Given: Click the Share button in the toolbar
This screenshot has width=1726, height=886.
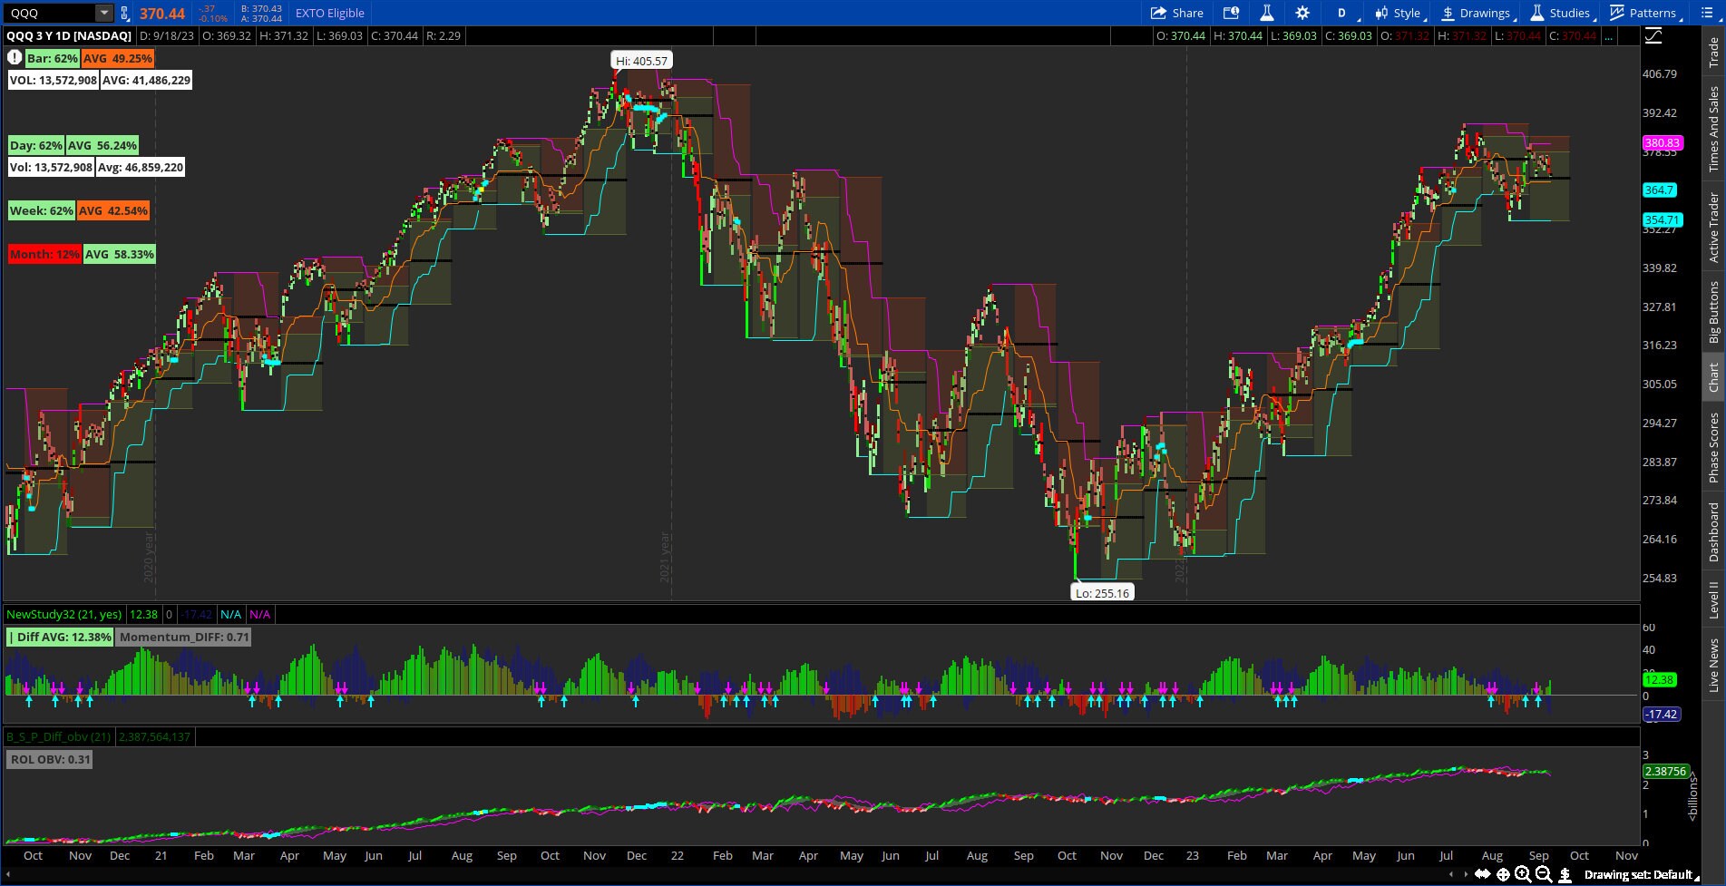Looking at the screenshot, I should coord(1179,13).
